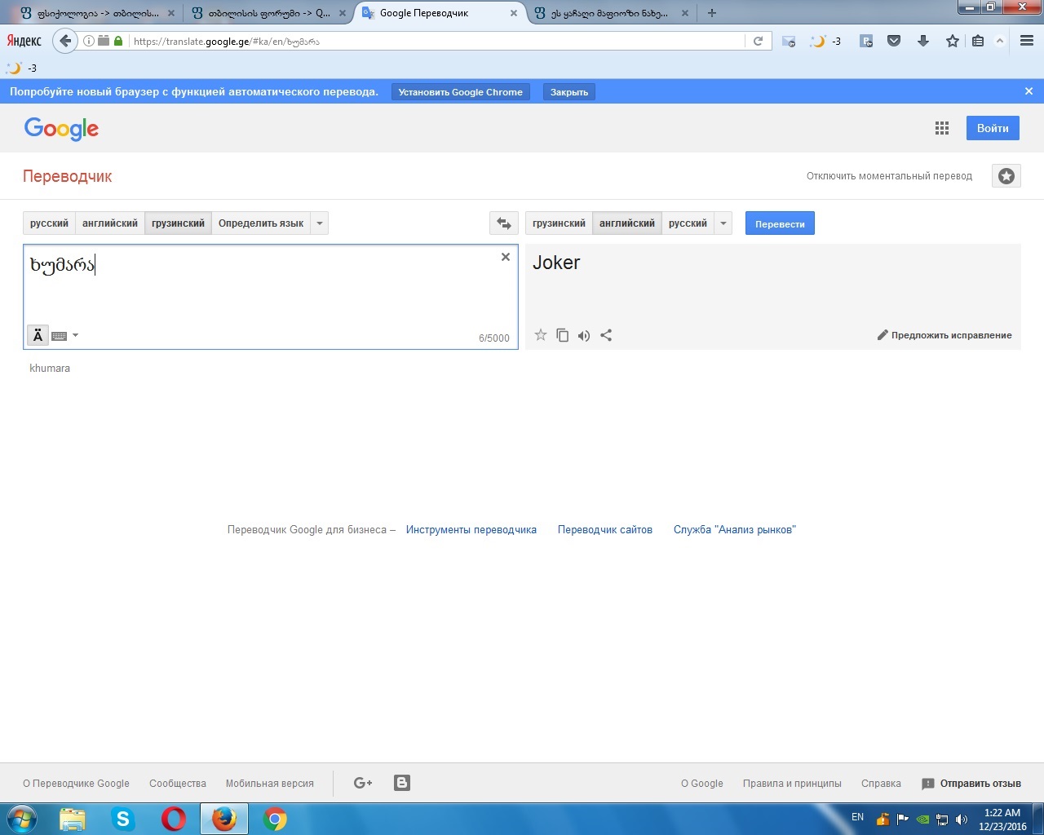1044x835 pixels.
Task: Select грузинский as source language
Action: point(178,223)
